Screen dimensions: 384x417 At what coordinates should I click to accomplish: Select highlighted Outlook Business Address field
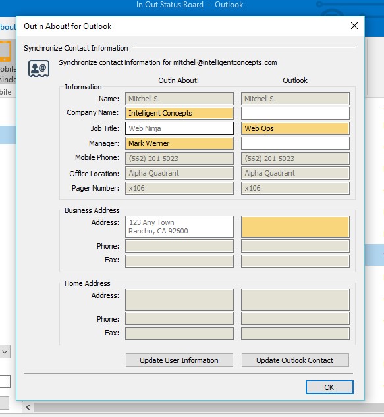[x=295, y=227]
